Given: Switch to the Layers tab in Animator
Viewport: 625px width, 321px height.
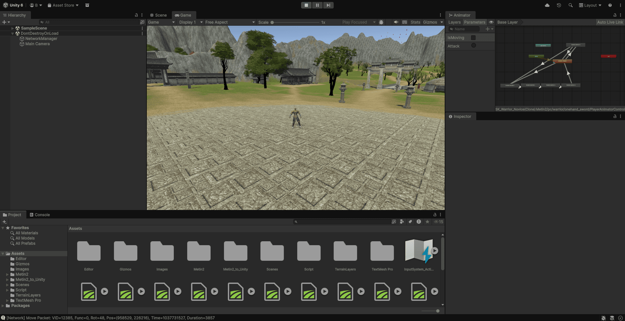Looking at the screenshot, I should 454,22.
